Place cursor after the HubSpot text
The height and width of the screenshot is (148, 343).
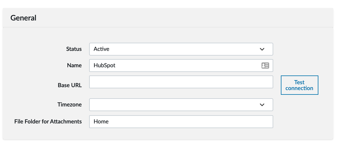click(x=116, y=66)
